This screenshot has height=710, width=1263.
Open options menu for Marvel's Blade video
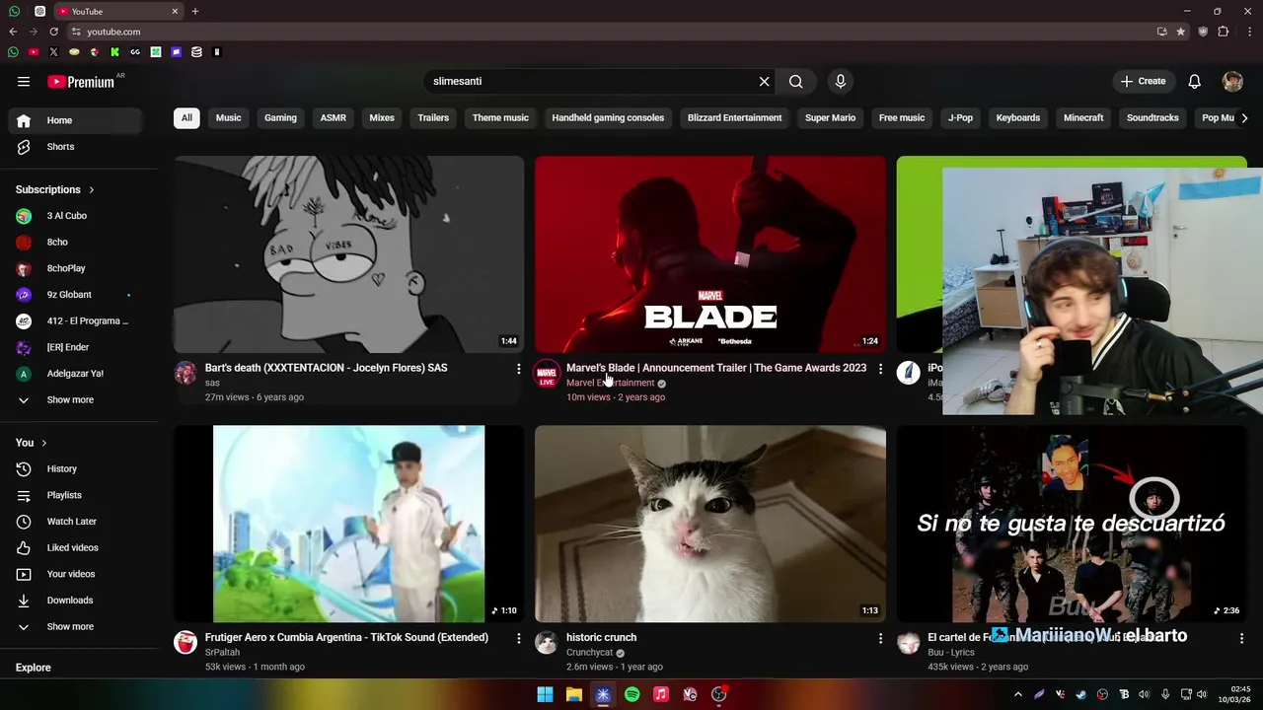(x=880, y=369)
